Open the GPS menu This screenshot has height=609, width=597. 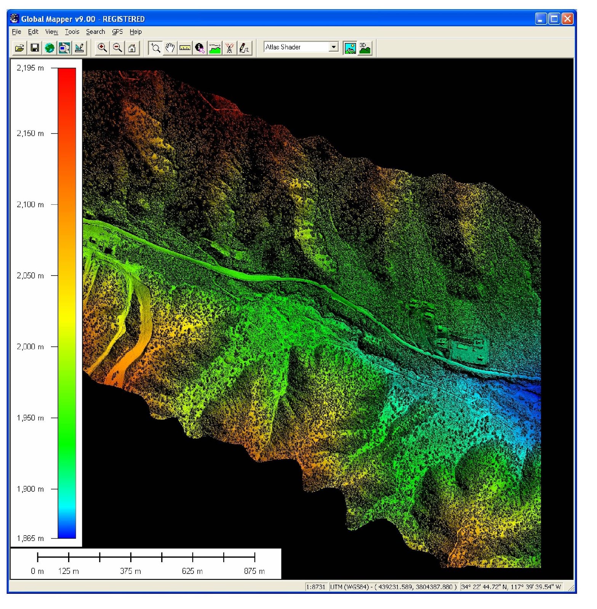(x=117, y=32)
